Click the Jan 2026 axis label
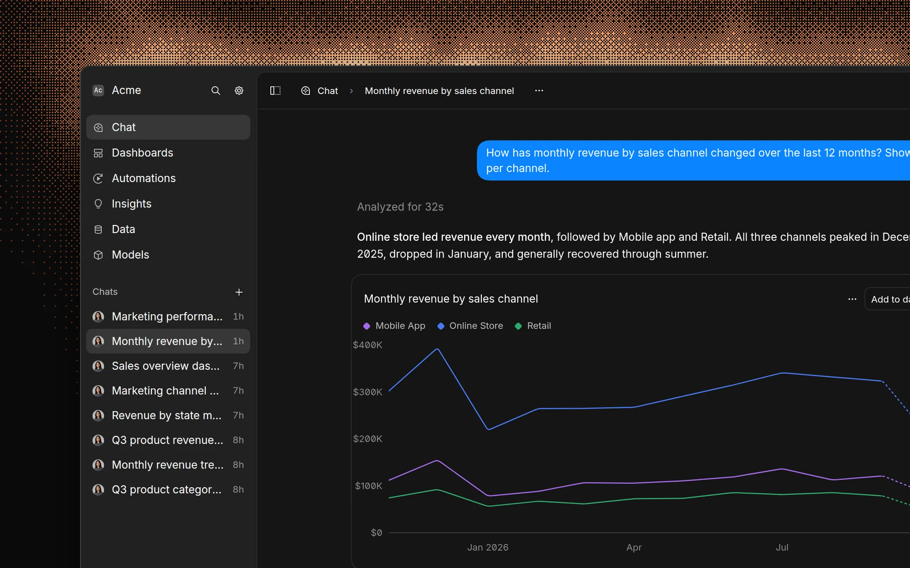This screenshot has height=568, width=910. 488,548
